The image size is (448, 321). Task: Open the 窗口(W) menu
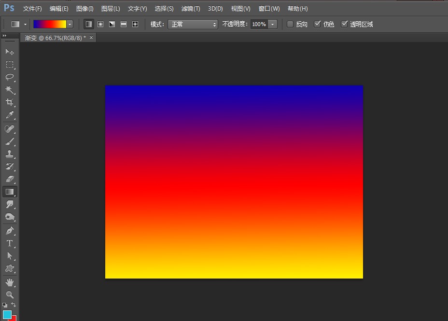pos(269,9)
